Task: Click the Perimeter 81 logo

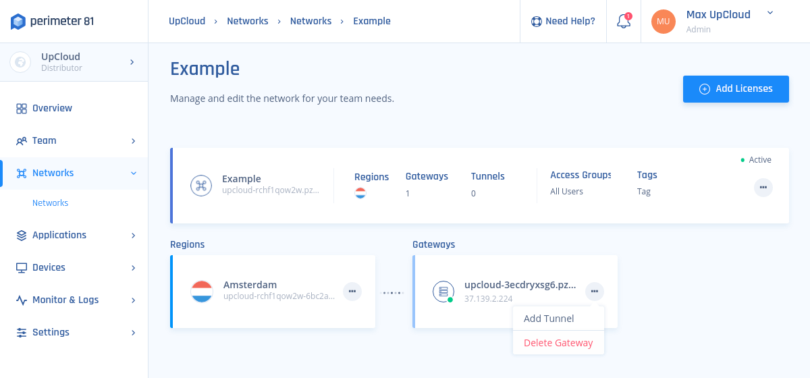Action: click(53, 22)
